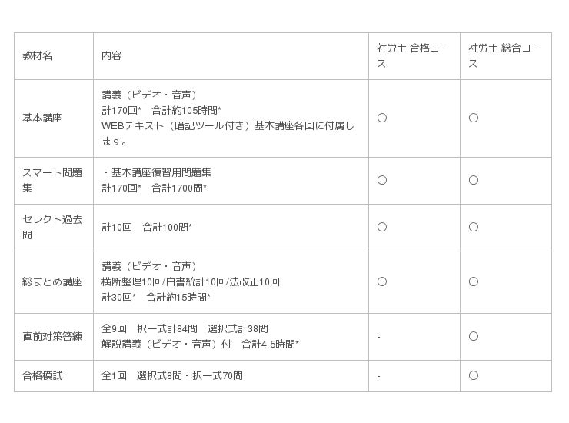The width and height of the screenshot is (569, 423).
Task: Select the 合格模試 row label
Action: [42, 375]
